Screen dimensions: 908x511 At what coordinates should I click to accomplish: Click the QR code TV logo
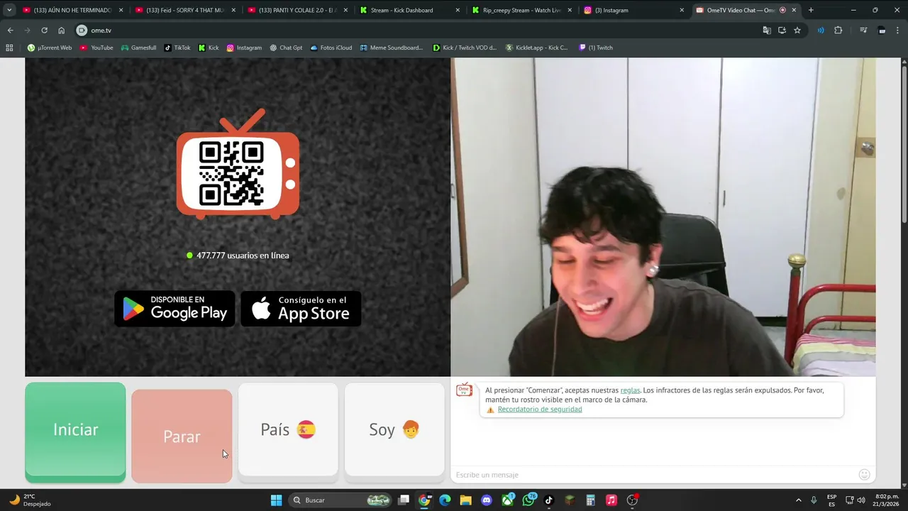238,164
